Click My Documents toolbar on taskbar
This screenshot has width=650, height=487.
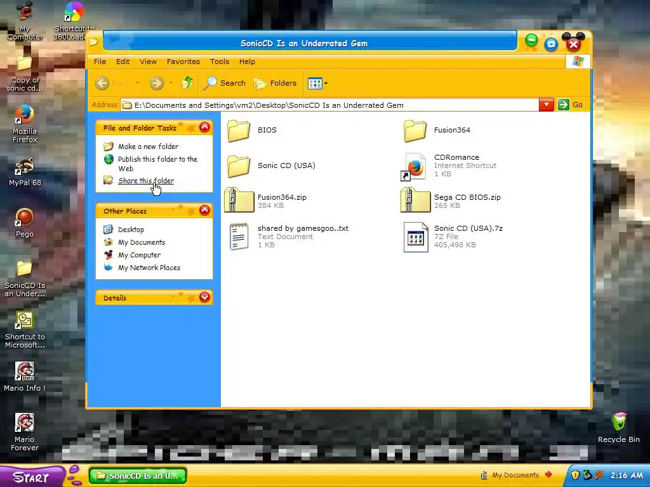click(x=516, y=475)
